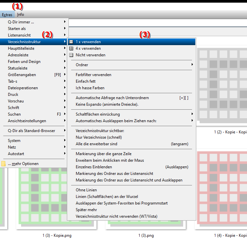Expand the Starten als submenu
Screen dimensions: 247x247
coord(34,29)
